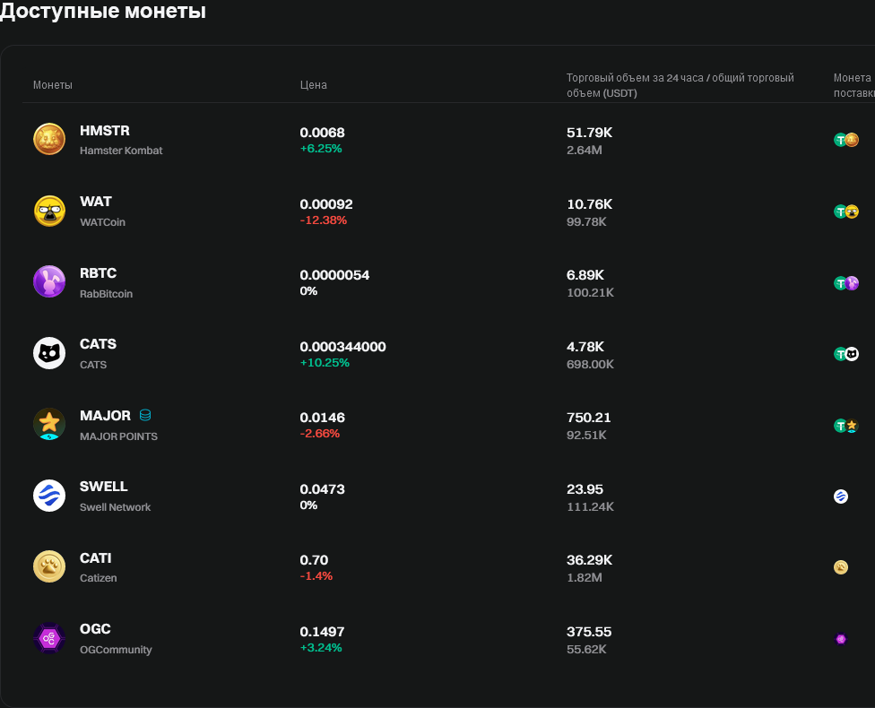Image resolution: width=875 pixels, height=708 pixels.
Task: Open the HMSTR coin name link
Action: tap(105, 131)
